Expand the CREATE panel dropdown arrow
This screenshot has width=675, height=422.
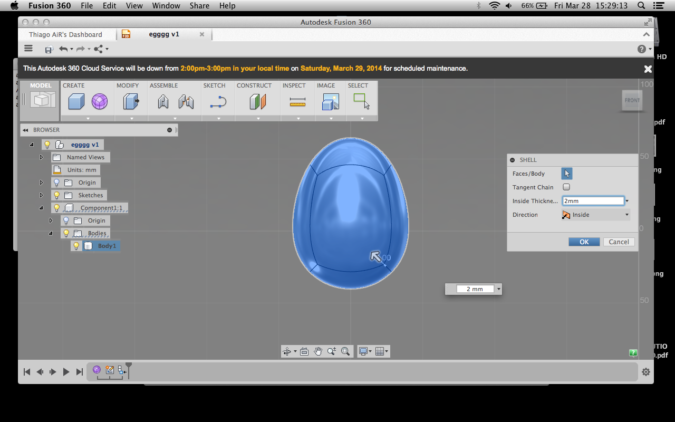click(x=88, y=119)
